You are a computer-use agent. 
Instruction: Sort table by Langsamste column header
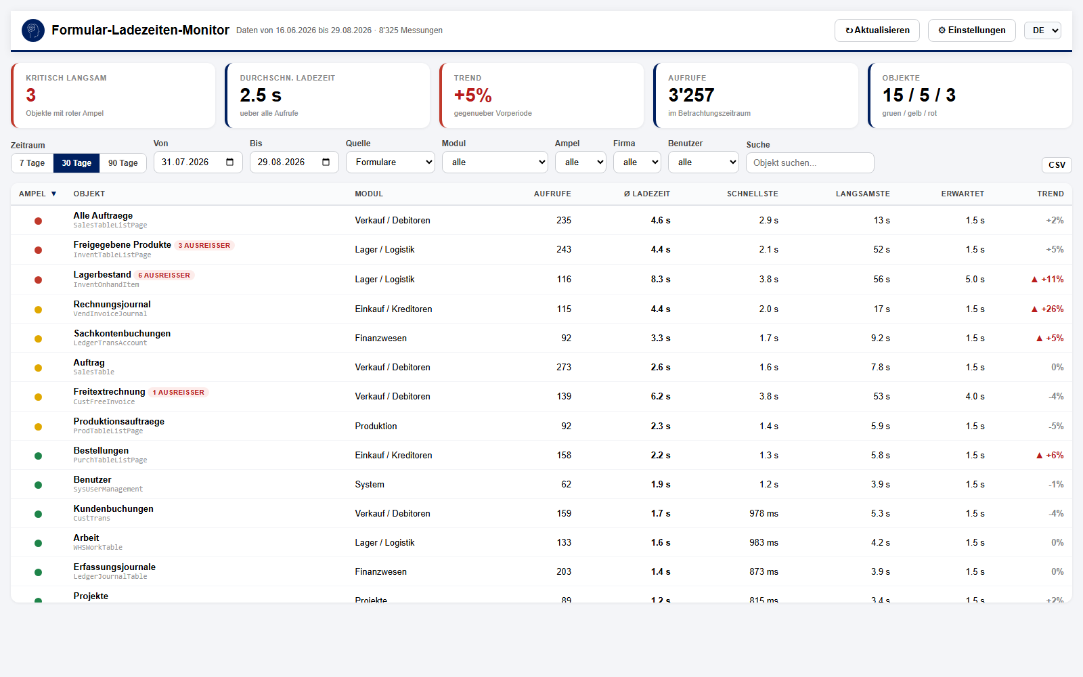point(863,194)
